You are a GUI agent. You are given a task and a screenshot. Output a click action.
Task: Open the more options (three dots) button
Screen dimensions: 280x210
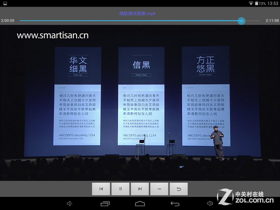point(159,189)
